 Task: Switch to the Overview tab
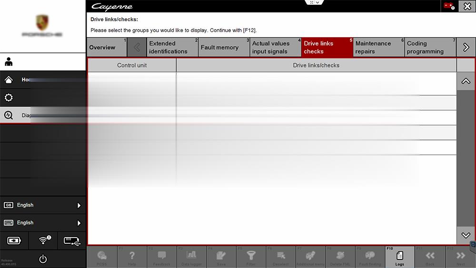pyautogui.click(x=107, y=47)
